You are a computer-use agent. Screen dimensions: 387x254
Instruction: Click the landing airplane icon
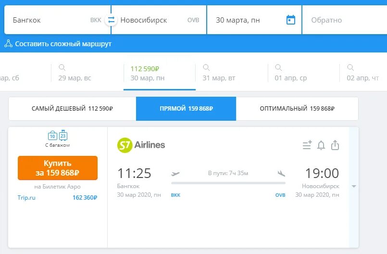[281, 174]
